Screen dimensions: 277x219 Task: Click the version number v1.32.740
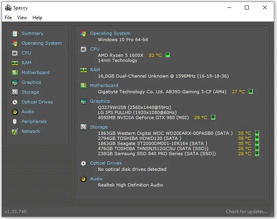tap(16, 212)
